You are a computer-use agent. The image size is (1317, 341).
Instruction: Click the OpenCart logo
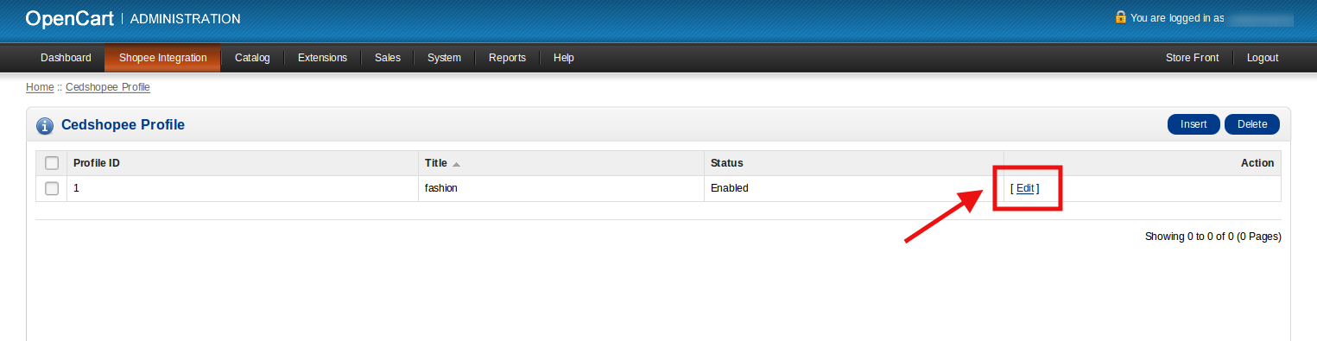tap(70, 18)
